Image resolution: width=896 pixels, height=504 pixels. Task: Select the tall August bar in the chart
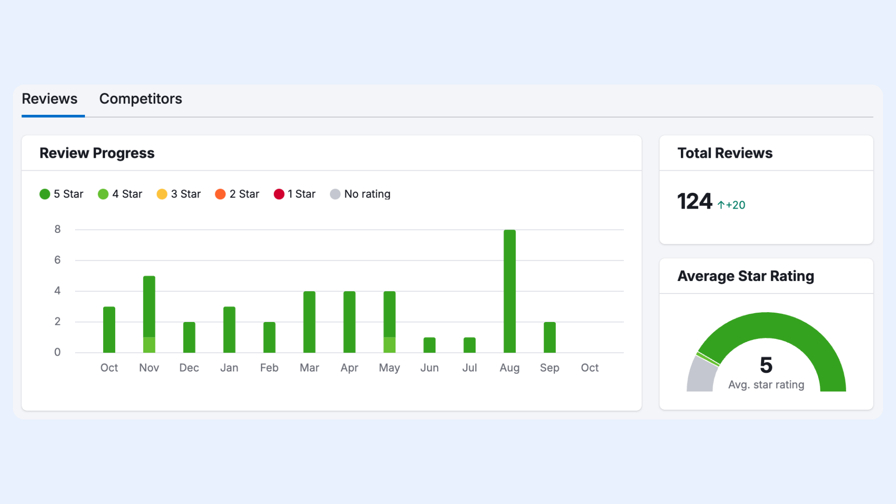[510, 289]
